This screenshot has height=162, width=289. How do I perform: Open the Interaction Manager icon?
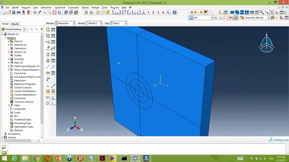(x=53, y=30)
